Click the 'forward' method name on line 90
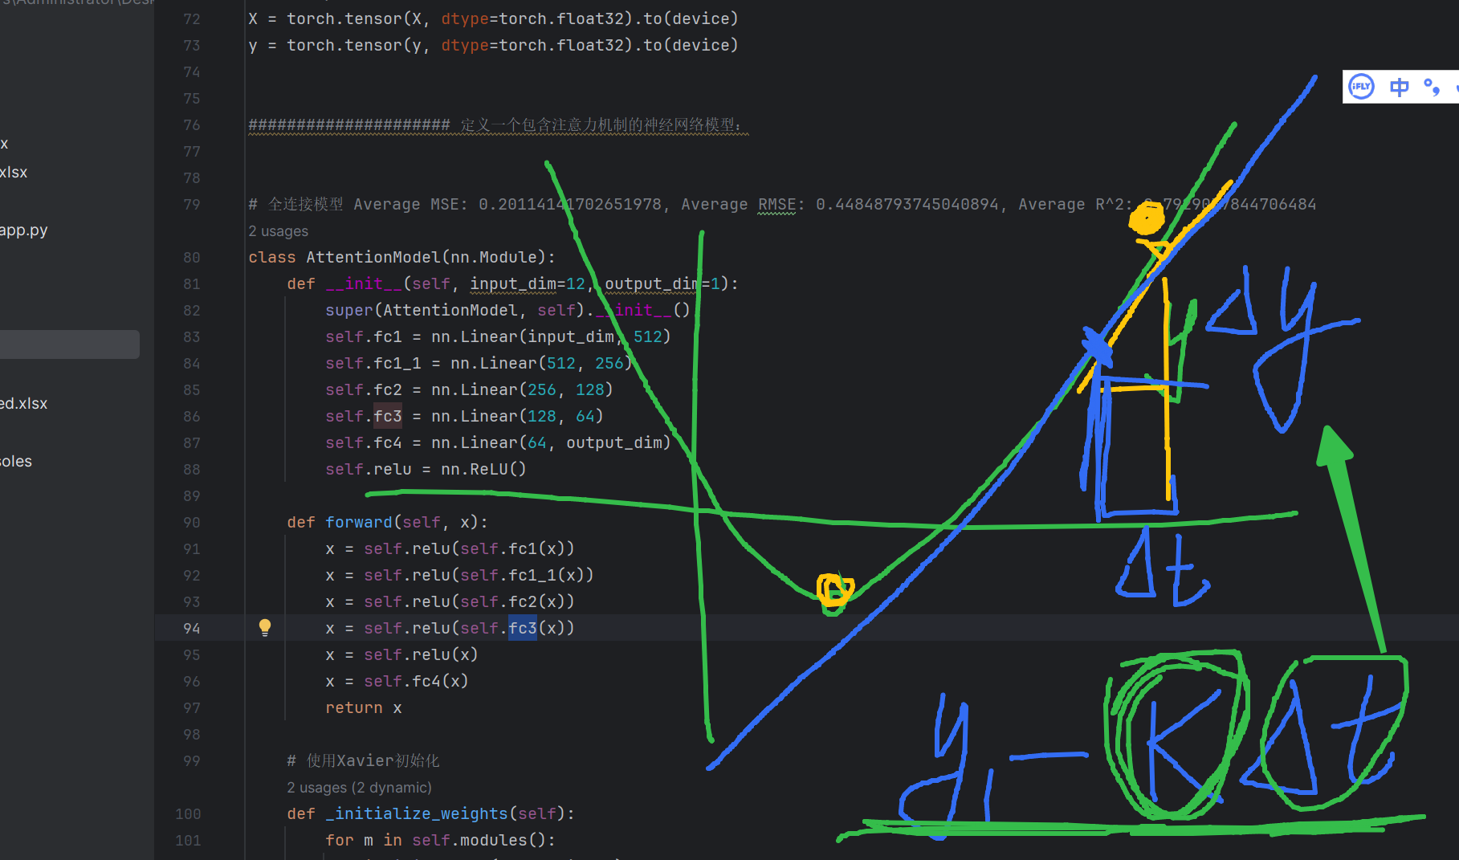The width and height of the screenshot is (1459, 860). pyautogui.click(x=359, y=522)
